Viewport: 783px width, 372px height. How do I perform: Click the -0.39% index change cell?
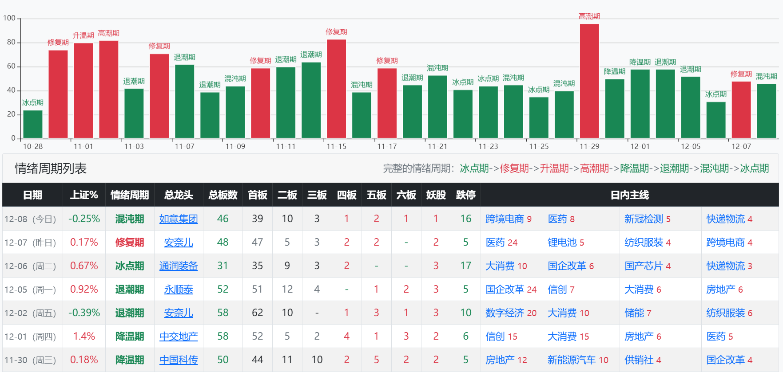[84, 313]
